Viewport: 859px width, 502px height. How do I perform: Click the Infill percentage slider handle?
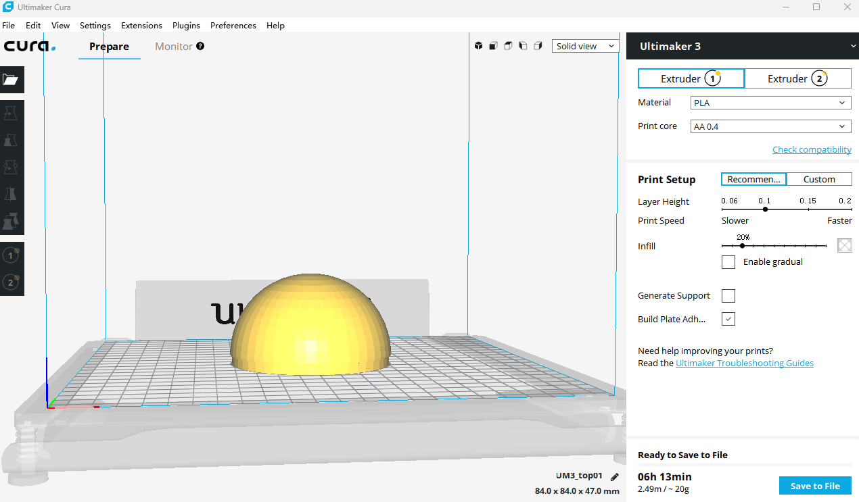coord(742,246)
